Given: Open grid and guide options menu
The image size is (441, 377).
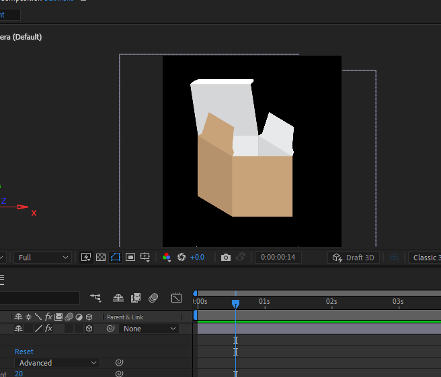Looking at the screenshot, I should 145,257.
